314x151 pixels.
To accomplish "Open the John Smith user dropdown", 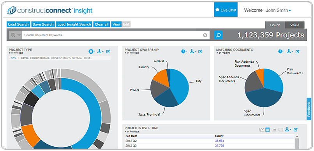I will (x=279, y=11).
